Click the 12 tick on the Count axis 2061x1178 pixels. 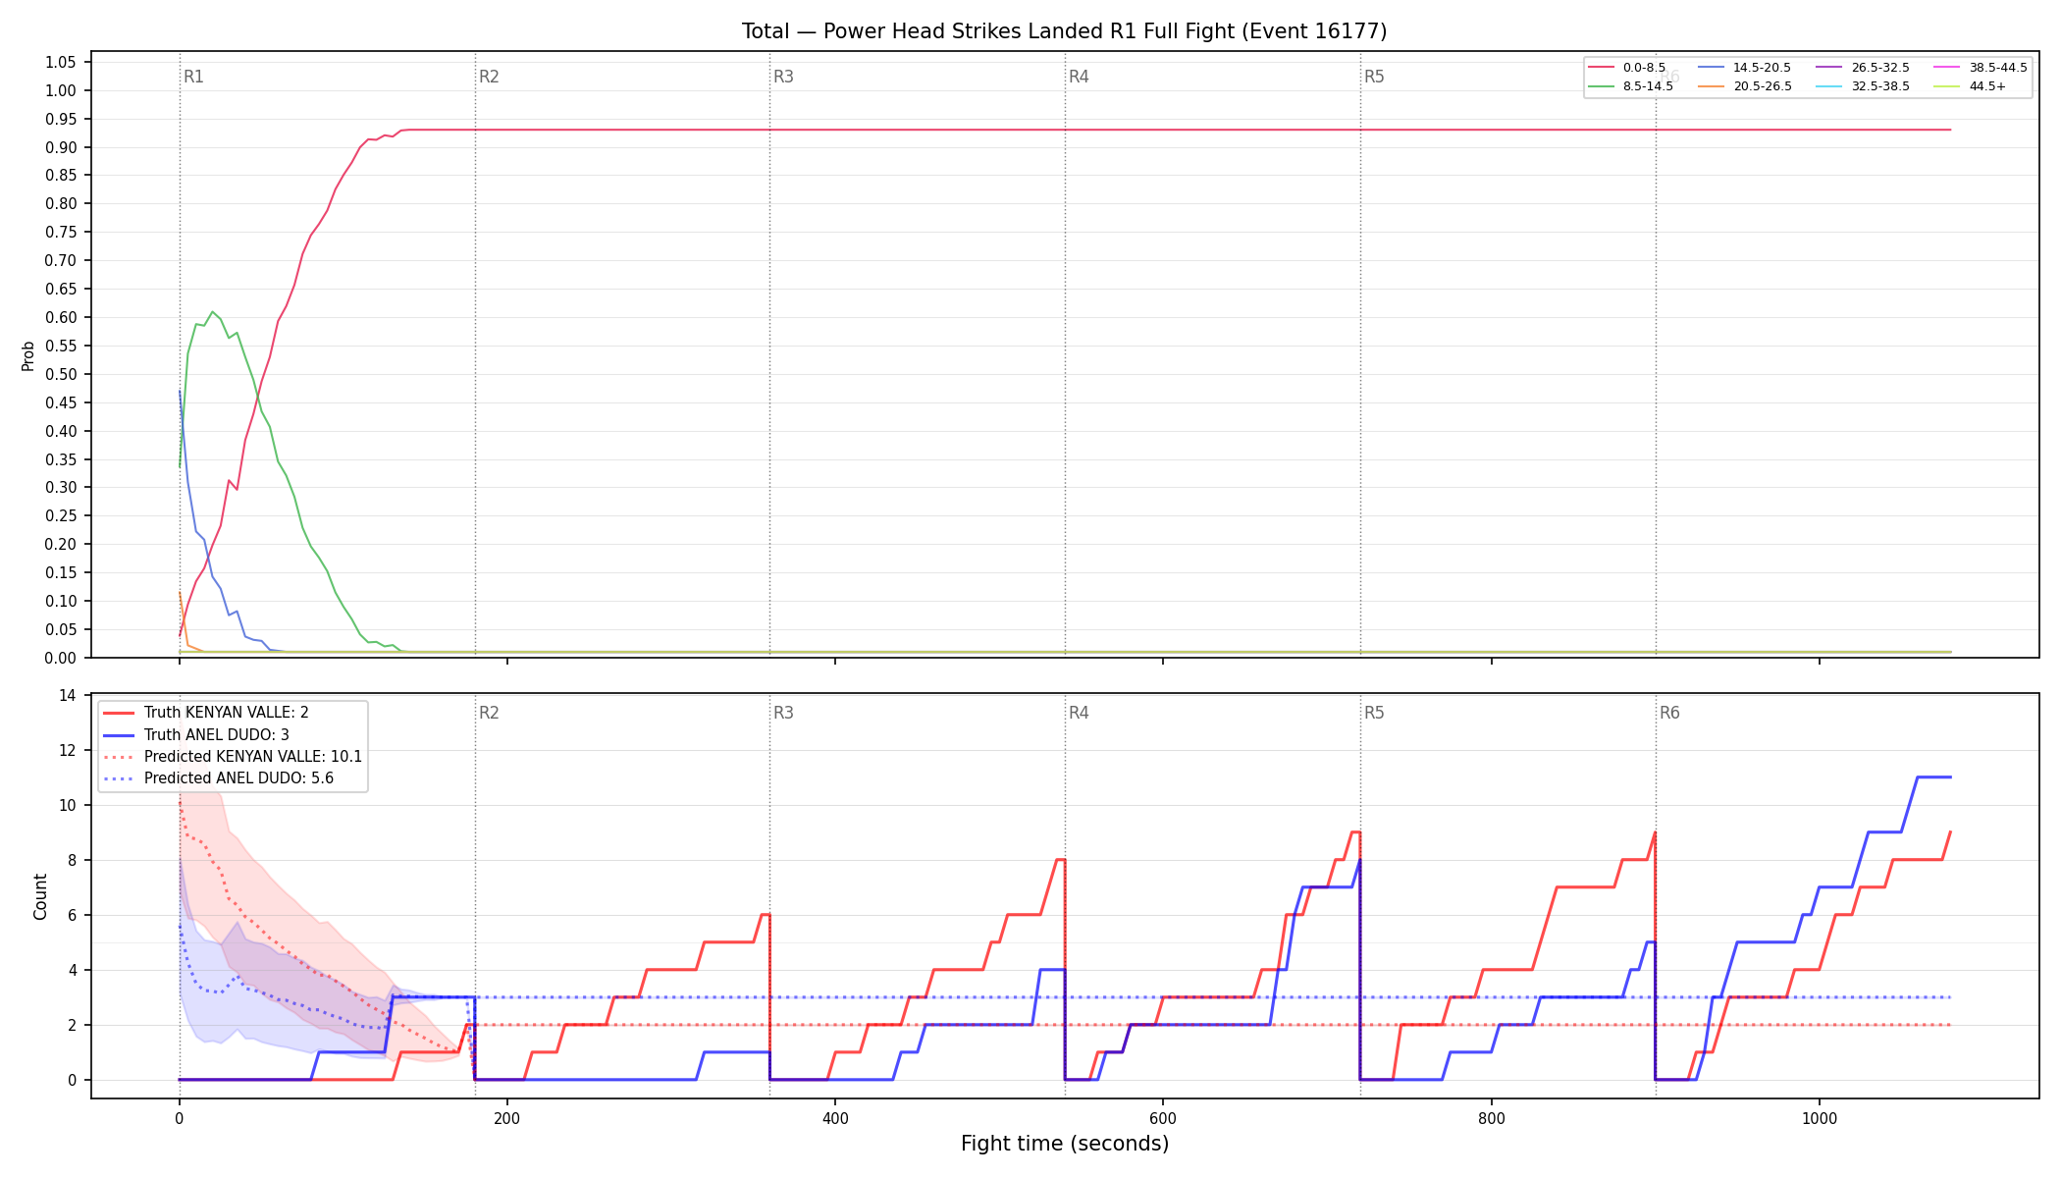[x=68, y=750]
